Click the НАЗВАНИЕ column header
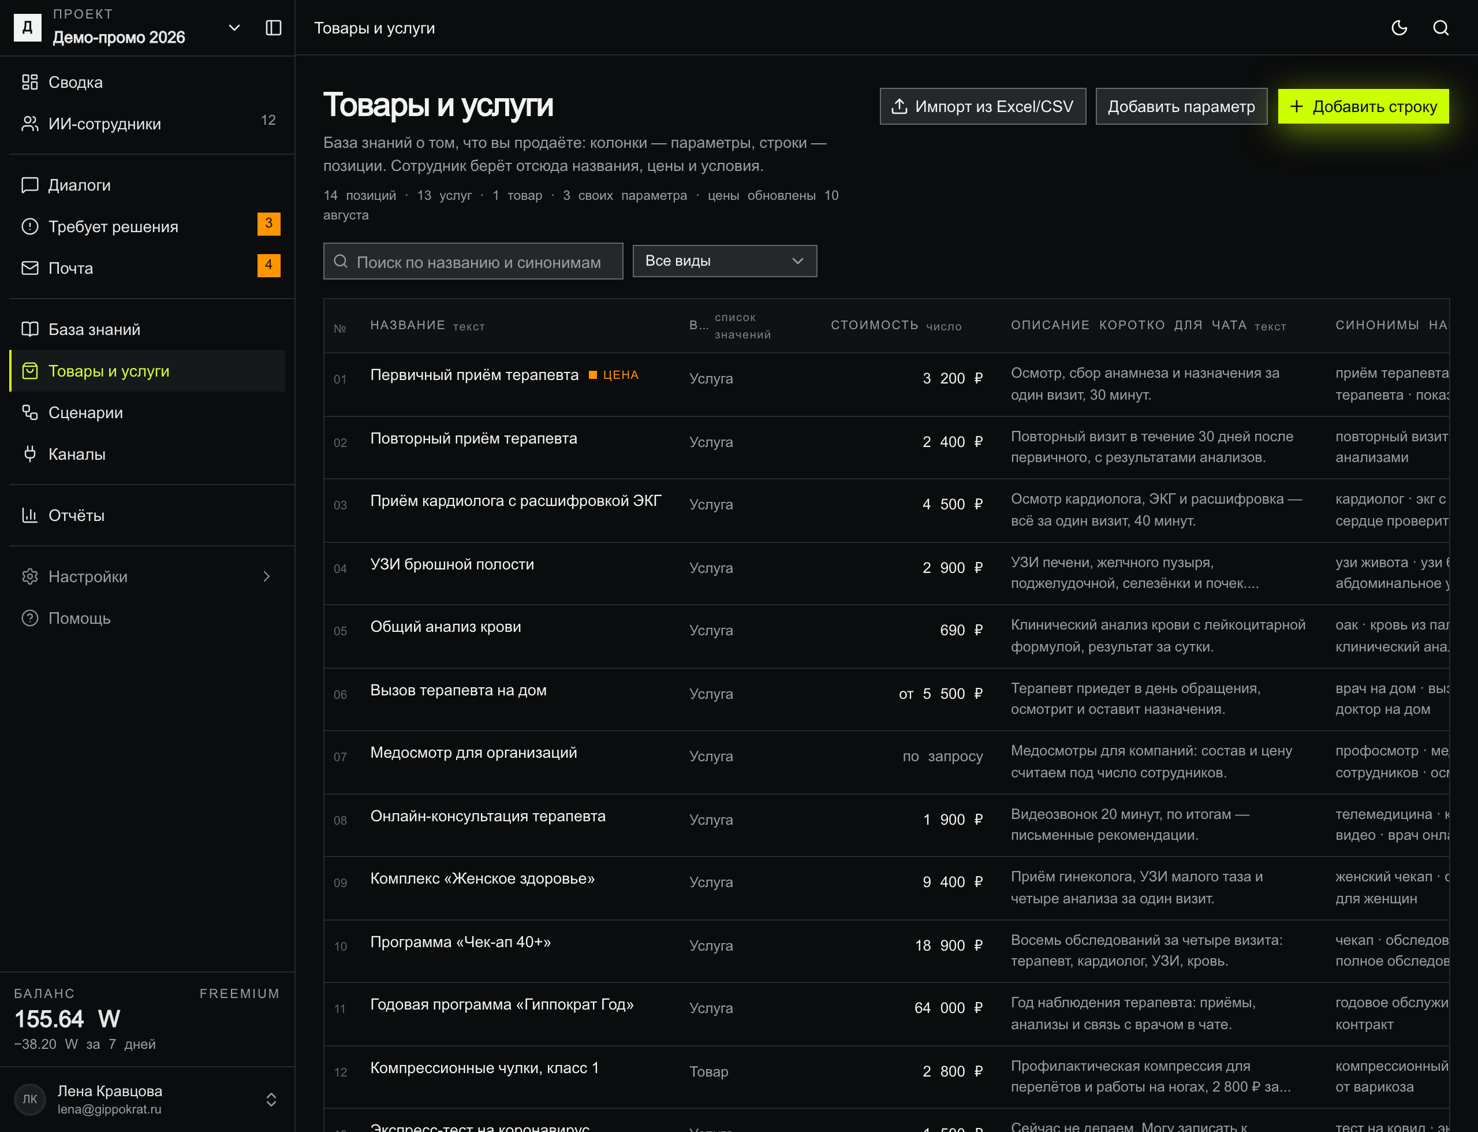 click(x=408, y=326)
